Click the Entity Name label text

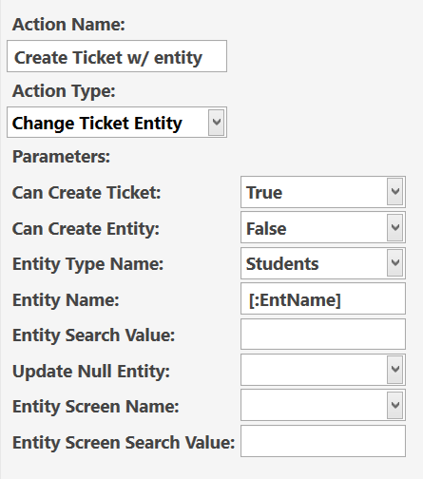(x=66, y=299)
